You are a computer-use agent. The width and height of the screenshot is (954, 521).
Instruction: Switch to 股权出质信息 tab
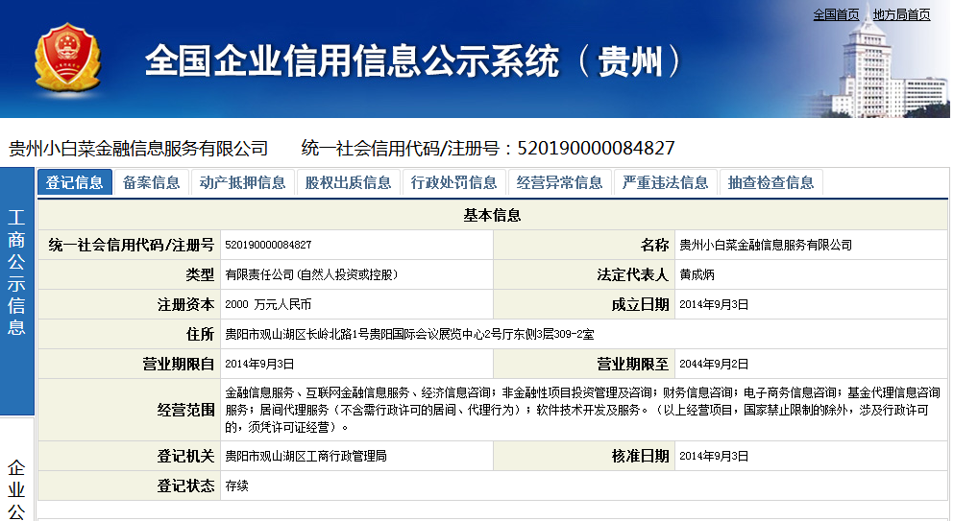click(x=348, y=182)
